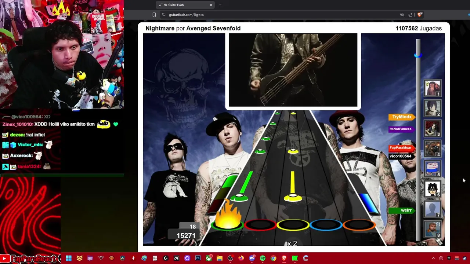This screenshot has width=470, height=264.
Task: Open Spotify from the taskbar
Action: 263,258
